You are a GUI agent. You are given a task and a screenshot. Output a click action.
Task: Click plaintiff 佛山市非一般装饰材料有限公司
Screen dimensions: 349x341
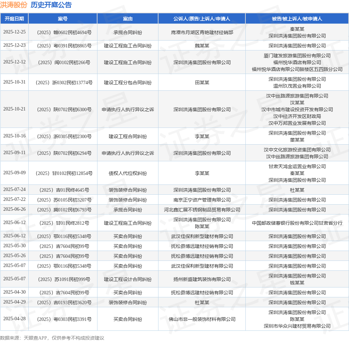pos(202,320)
